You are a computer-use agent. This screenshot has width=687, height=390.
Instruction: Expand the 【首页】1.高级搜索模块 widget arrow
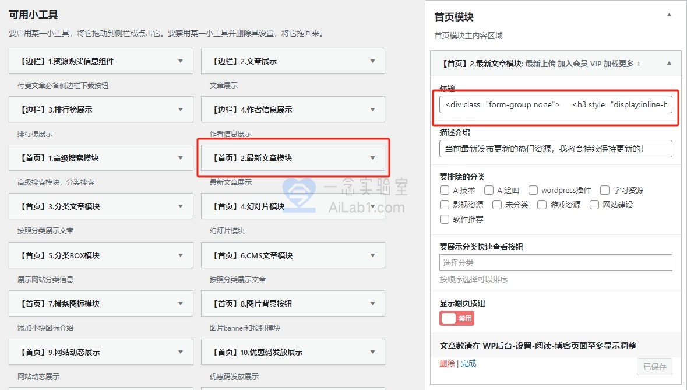pos(180,158)
